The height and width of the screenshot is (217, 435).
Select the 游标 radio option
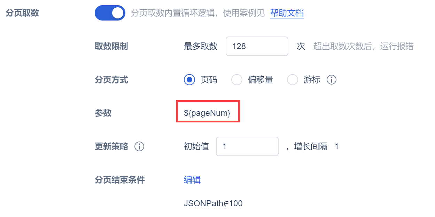pos(293,80)
